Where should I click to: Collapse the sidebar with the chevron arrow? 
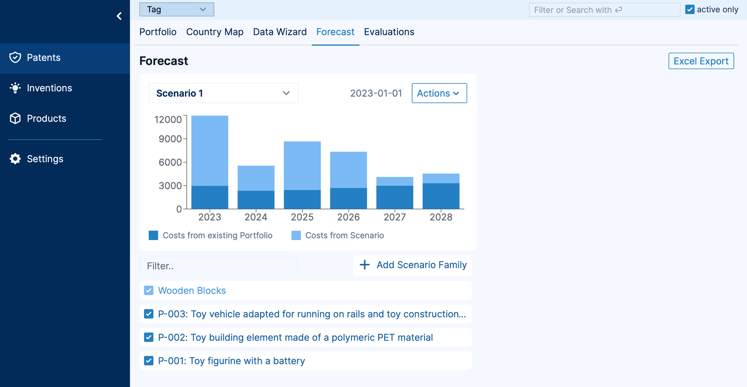119,16
